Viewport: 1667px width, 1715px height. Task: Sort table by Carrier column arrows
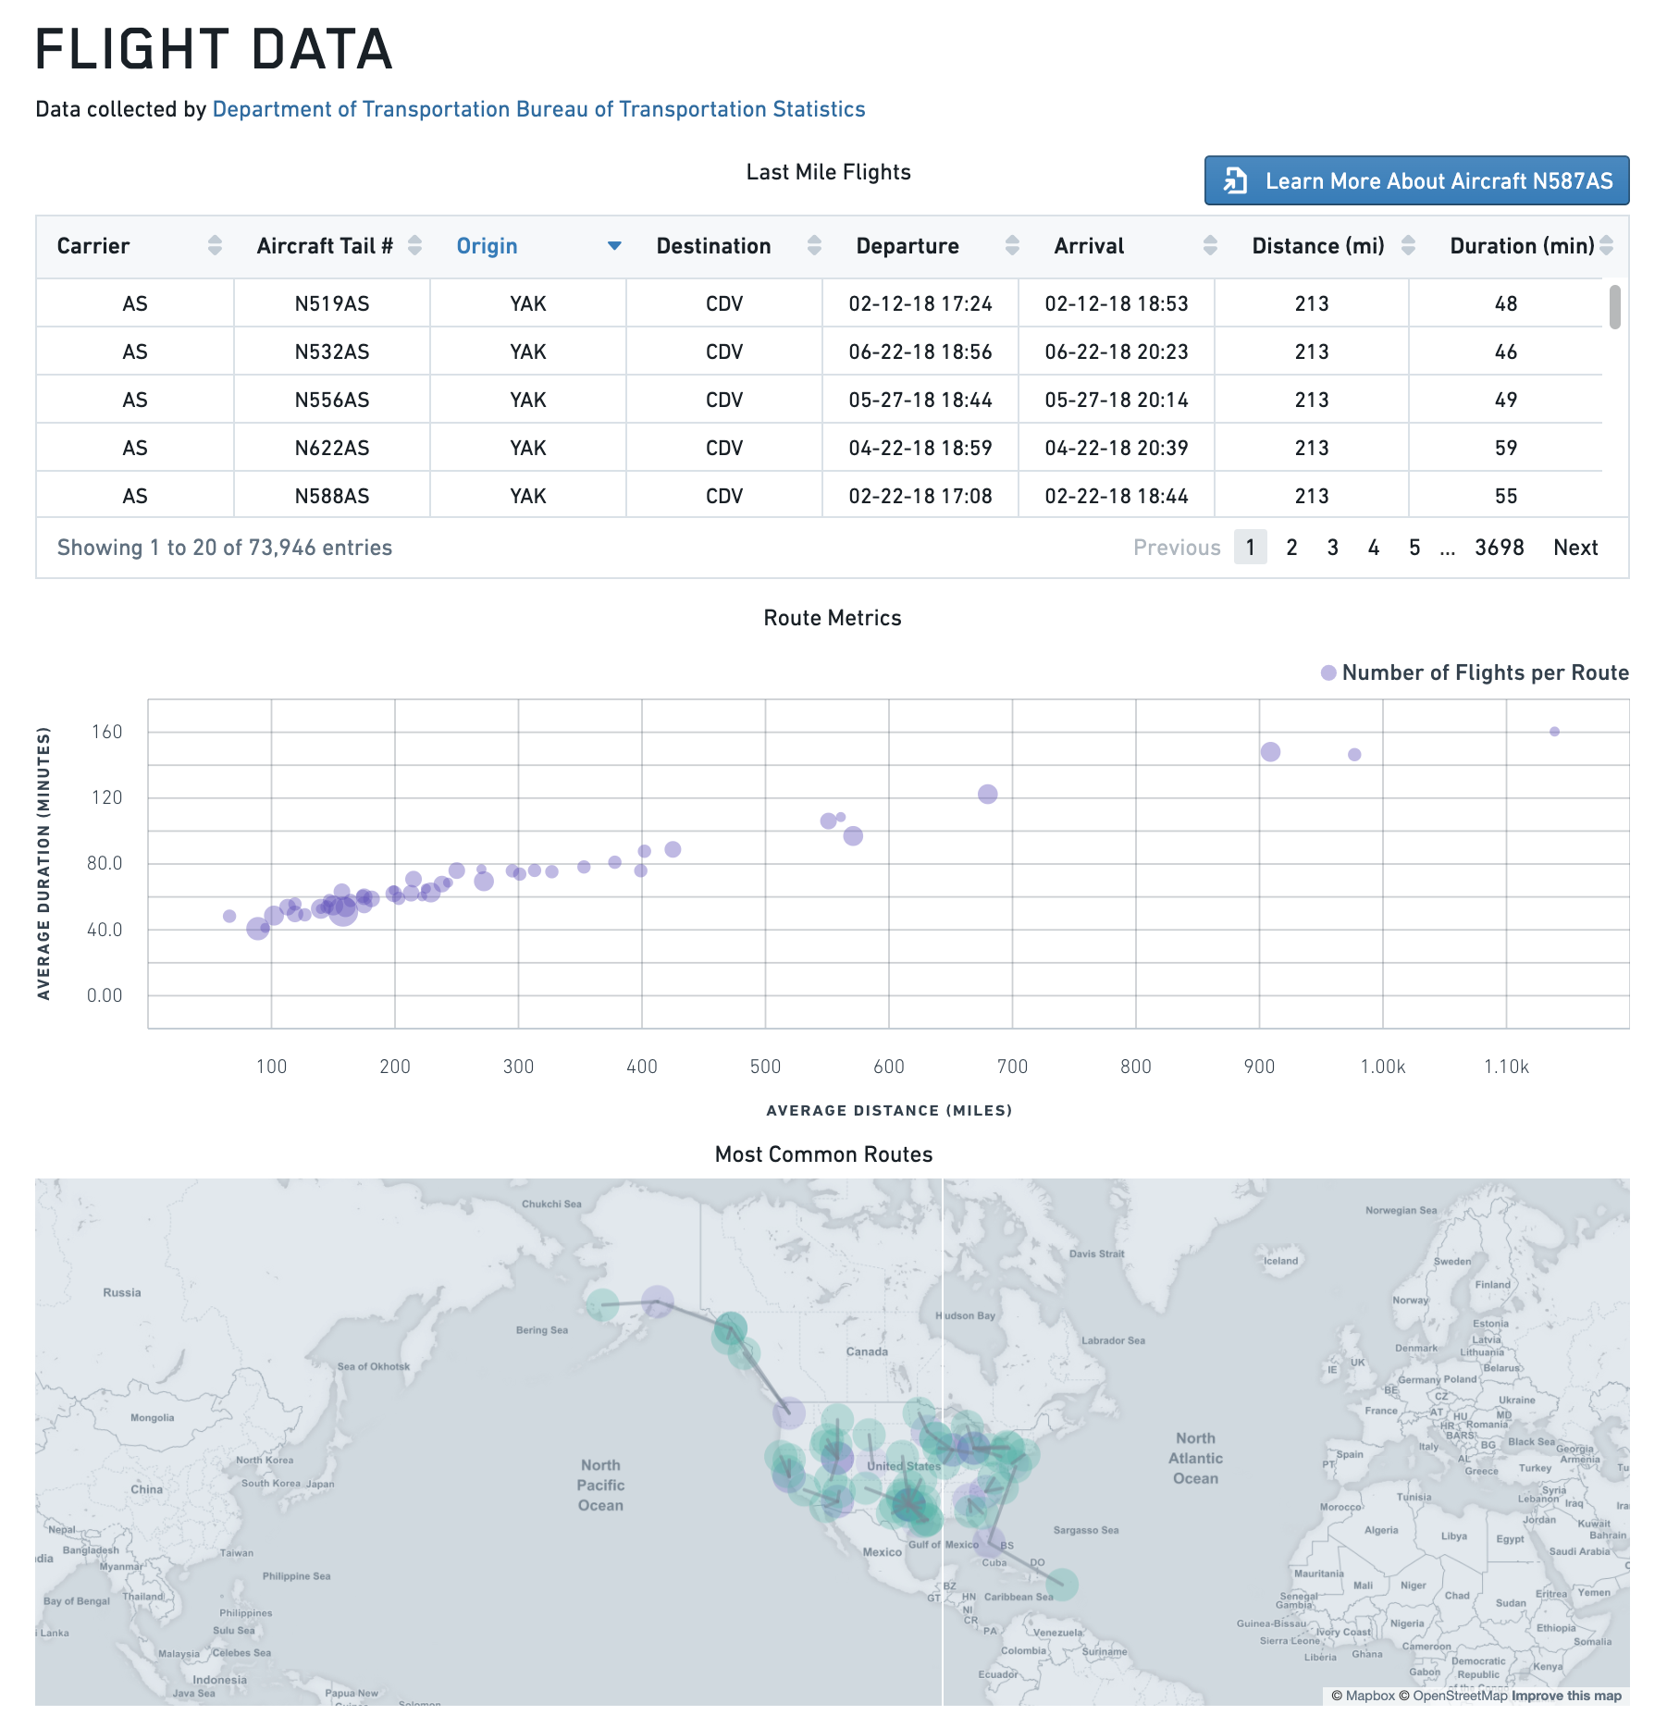click(x=215, y=245)
